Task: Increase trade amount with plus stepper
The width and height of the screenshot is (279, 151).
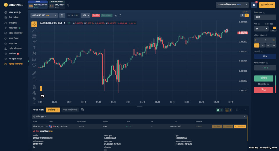Action: pyautogui.click(x=274, y=40)
